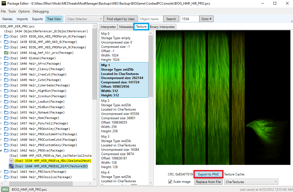Viewport: 293px width, 192px height.
Task: Click the mip list scrollbar thumb
Action: pos(151,66)
